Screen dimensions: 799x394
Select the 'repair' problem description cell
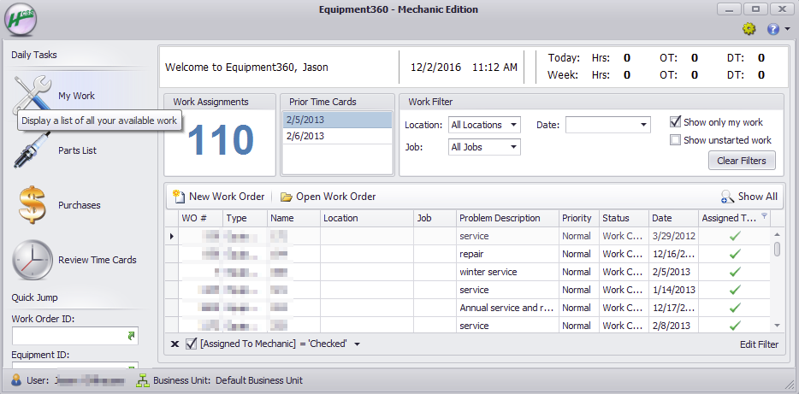[x=507, y=254]
